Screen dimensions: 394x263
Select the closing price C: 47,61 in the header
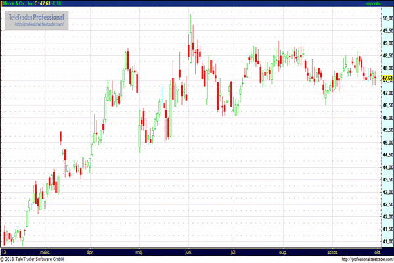tap(45, 3)
